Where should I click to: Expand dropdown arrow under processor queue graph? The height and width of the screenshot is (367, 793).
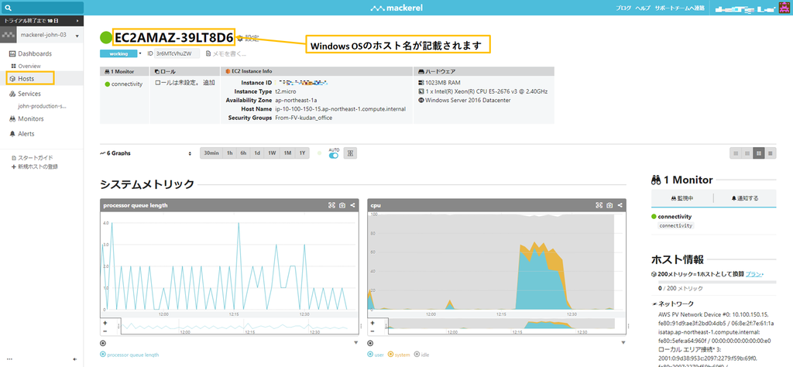point(356,343)
